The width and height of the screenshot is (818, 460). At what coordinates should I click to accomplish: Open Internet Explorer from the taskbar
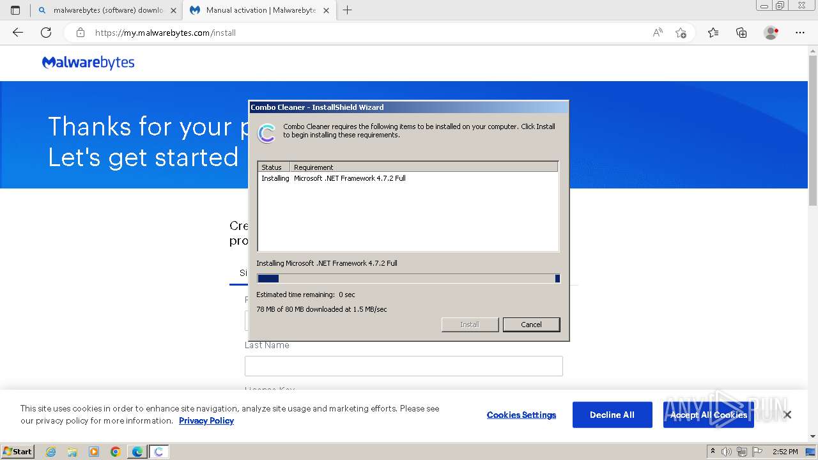coord(51,452)
